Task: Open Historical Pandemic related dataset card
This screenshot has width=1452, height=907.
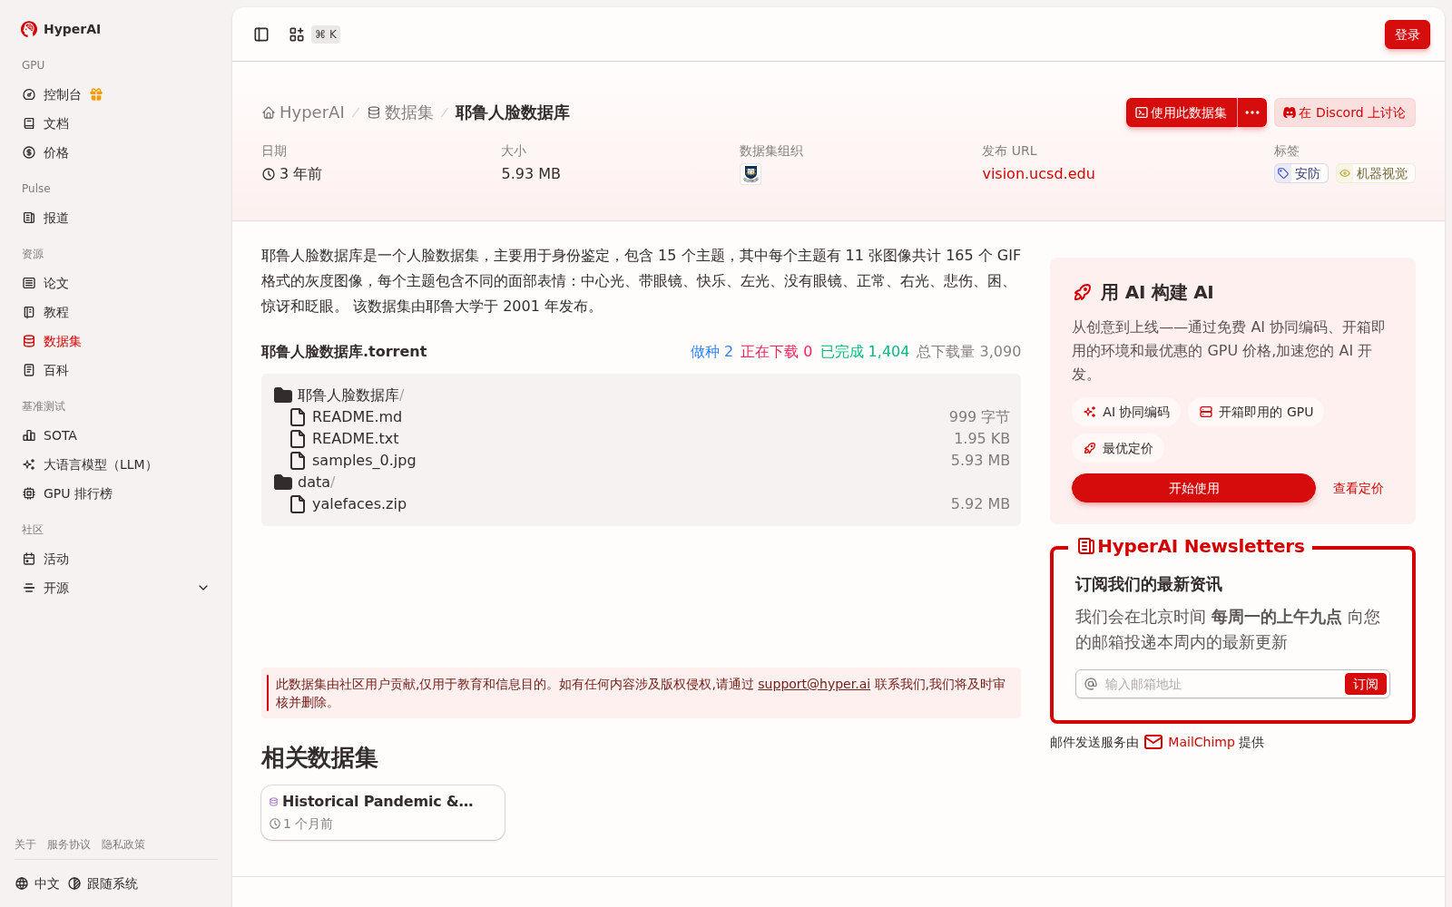Action: pyautogui.click(x=383, y=813)
